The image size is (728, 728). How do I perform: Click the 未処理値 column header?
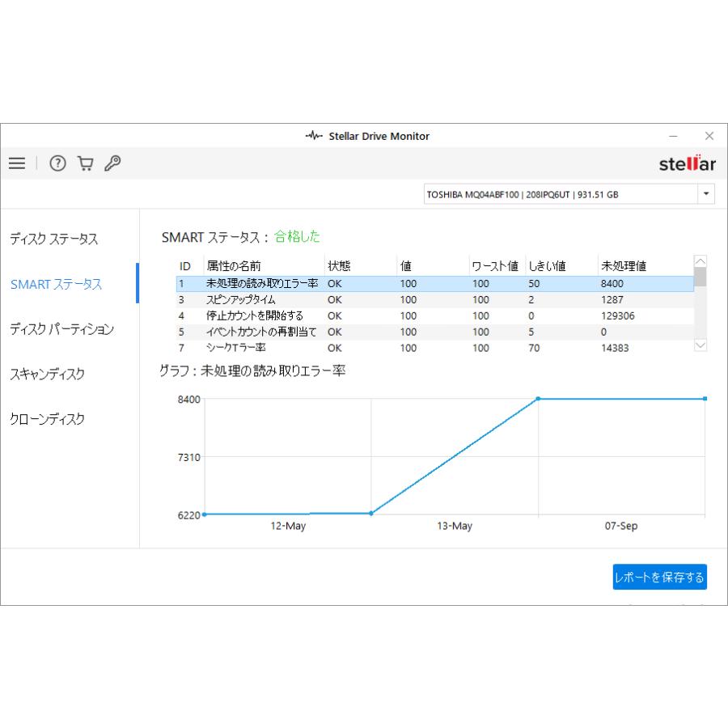[623, 265]
